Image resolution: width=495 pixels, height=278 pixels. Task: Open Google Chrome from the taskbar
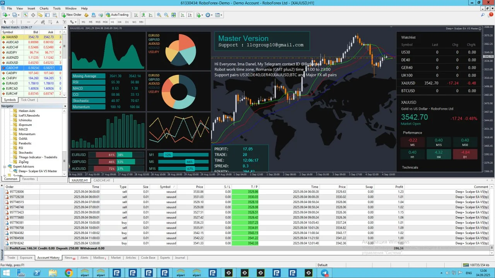[69, 273]
